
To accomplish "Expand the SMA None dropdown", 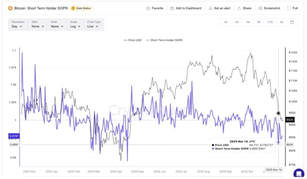I will tap(38, 27).
